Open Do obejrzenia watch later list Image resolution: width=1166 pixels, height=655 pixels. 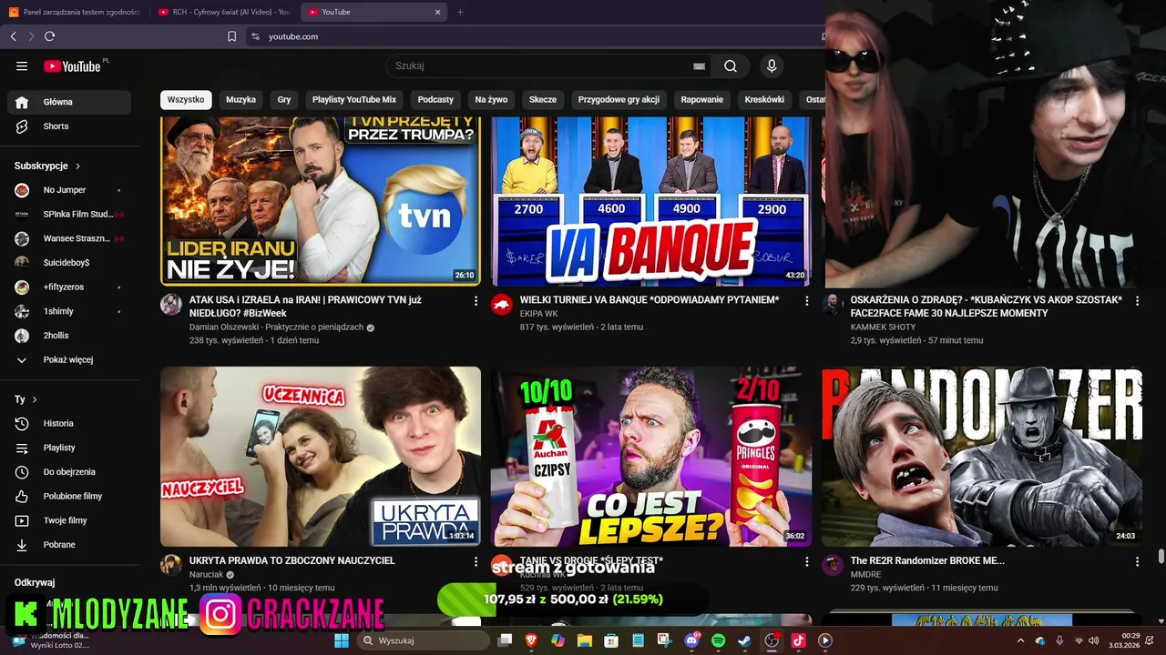coord(69,472)
